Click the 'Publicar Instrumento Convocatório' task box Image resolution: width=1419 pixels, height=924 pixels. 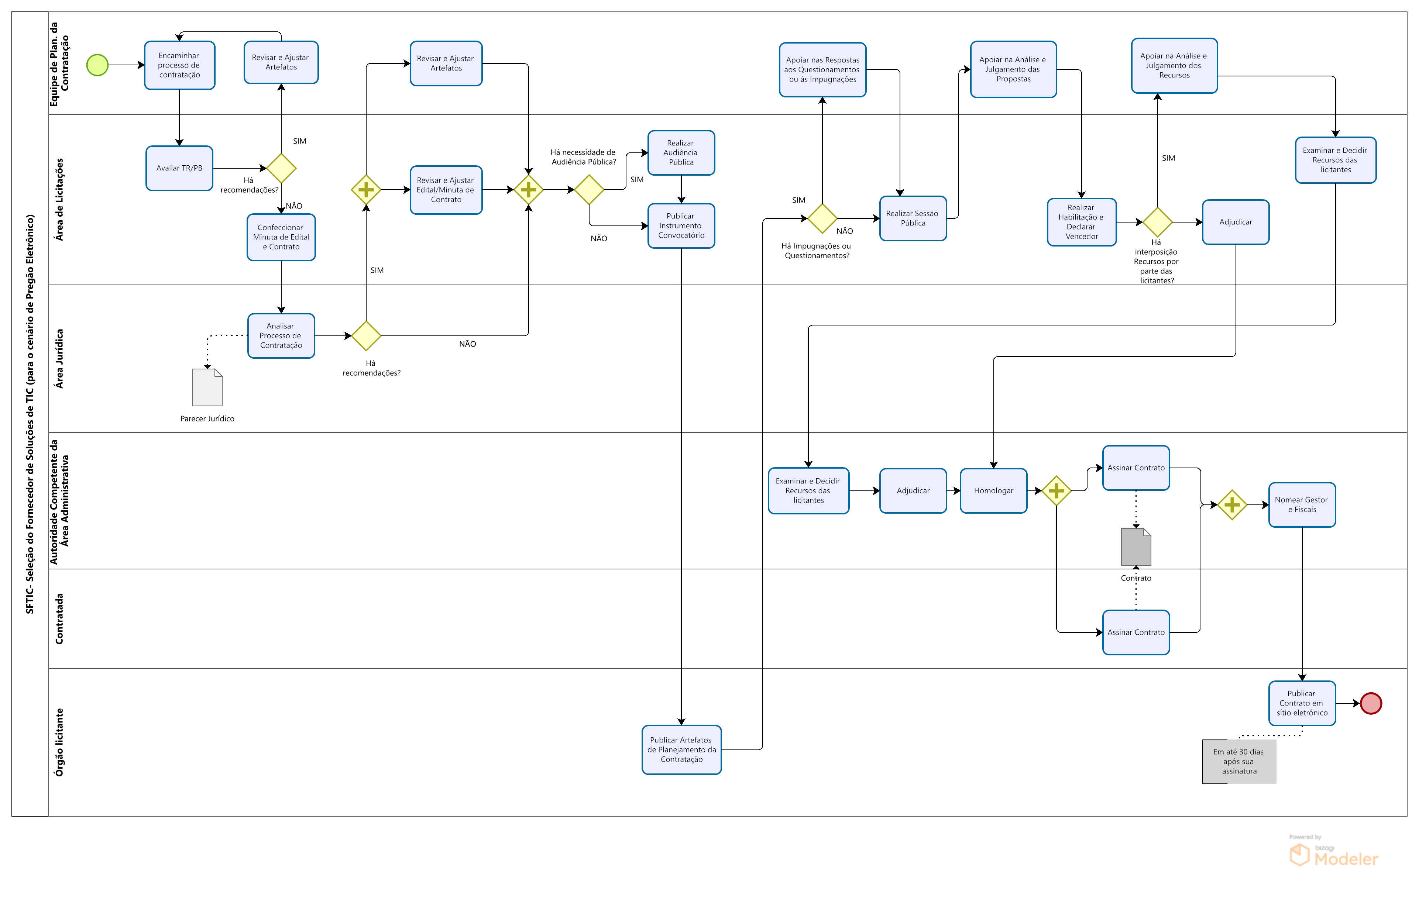(x=681, y=225)
